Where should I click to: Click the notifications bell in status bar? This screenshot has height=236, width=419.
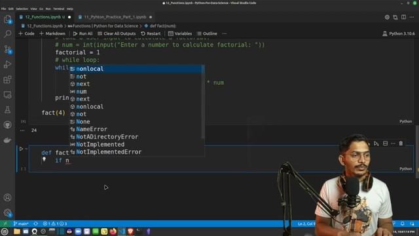point(403,224)
